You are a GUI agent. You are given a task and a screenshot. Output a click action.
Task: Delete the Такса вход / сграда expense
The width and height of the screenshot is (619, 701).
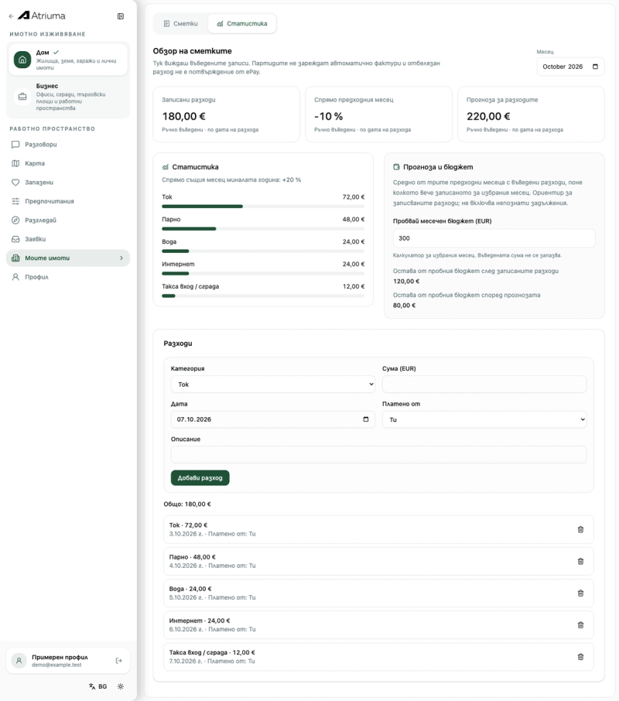580,657
